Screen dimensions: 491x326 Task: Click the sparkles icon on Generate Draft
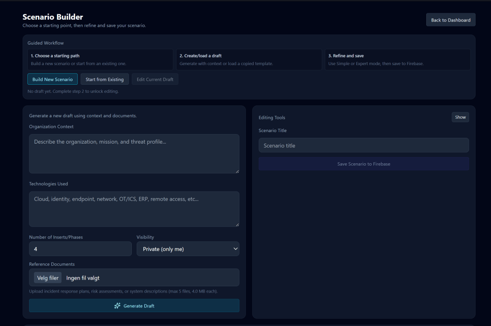coord(117,305)
